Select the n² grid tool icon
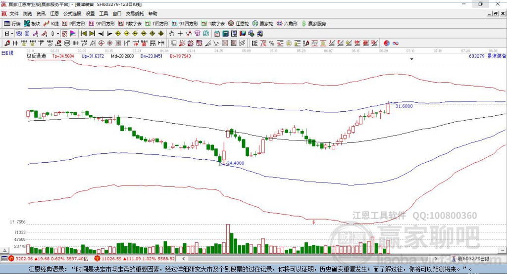The image size is (507, 274). (x=84, y=43)
